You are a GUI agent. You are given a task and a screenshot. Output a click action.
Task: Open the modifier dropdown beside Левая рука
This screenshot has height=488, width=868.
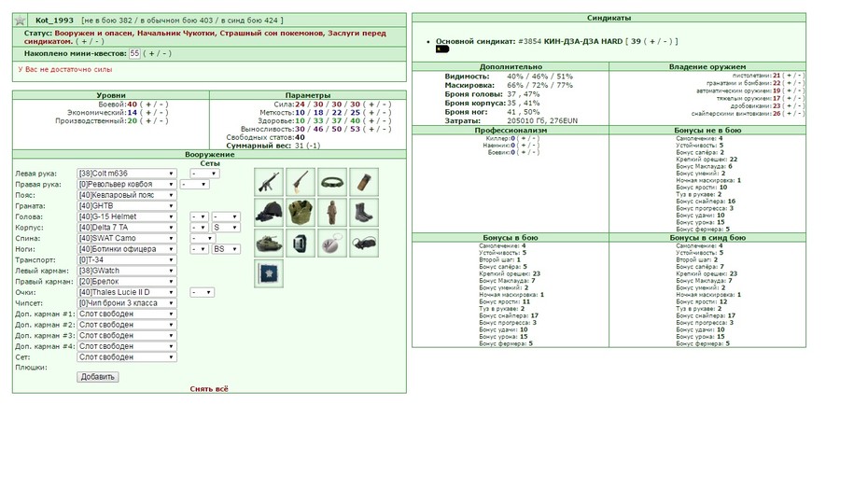(x=204, y=174)
